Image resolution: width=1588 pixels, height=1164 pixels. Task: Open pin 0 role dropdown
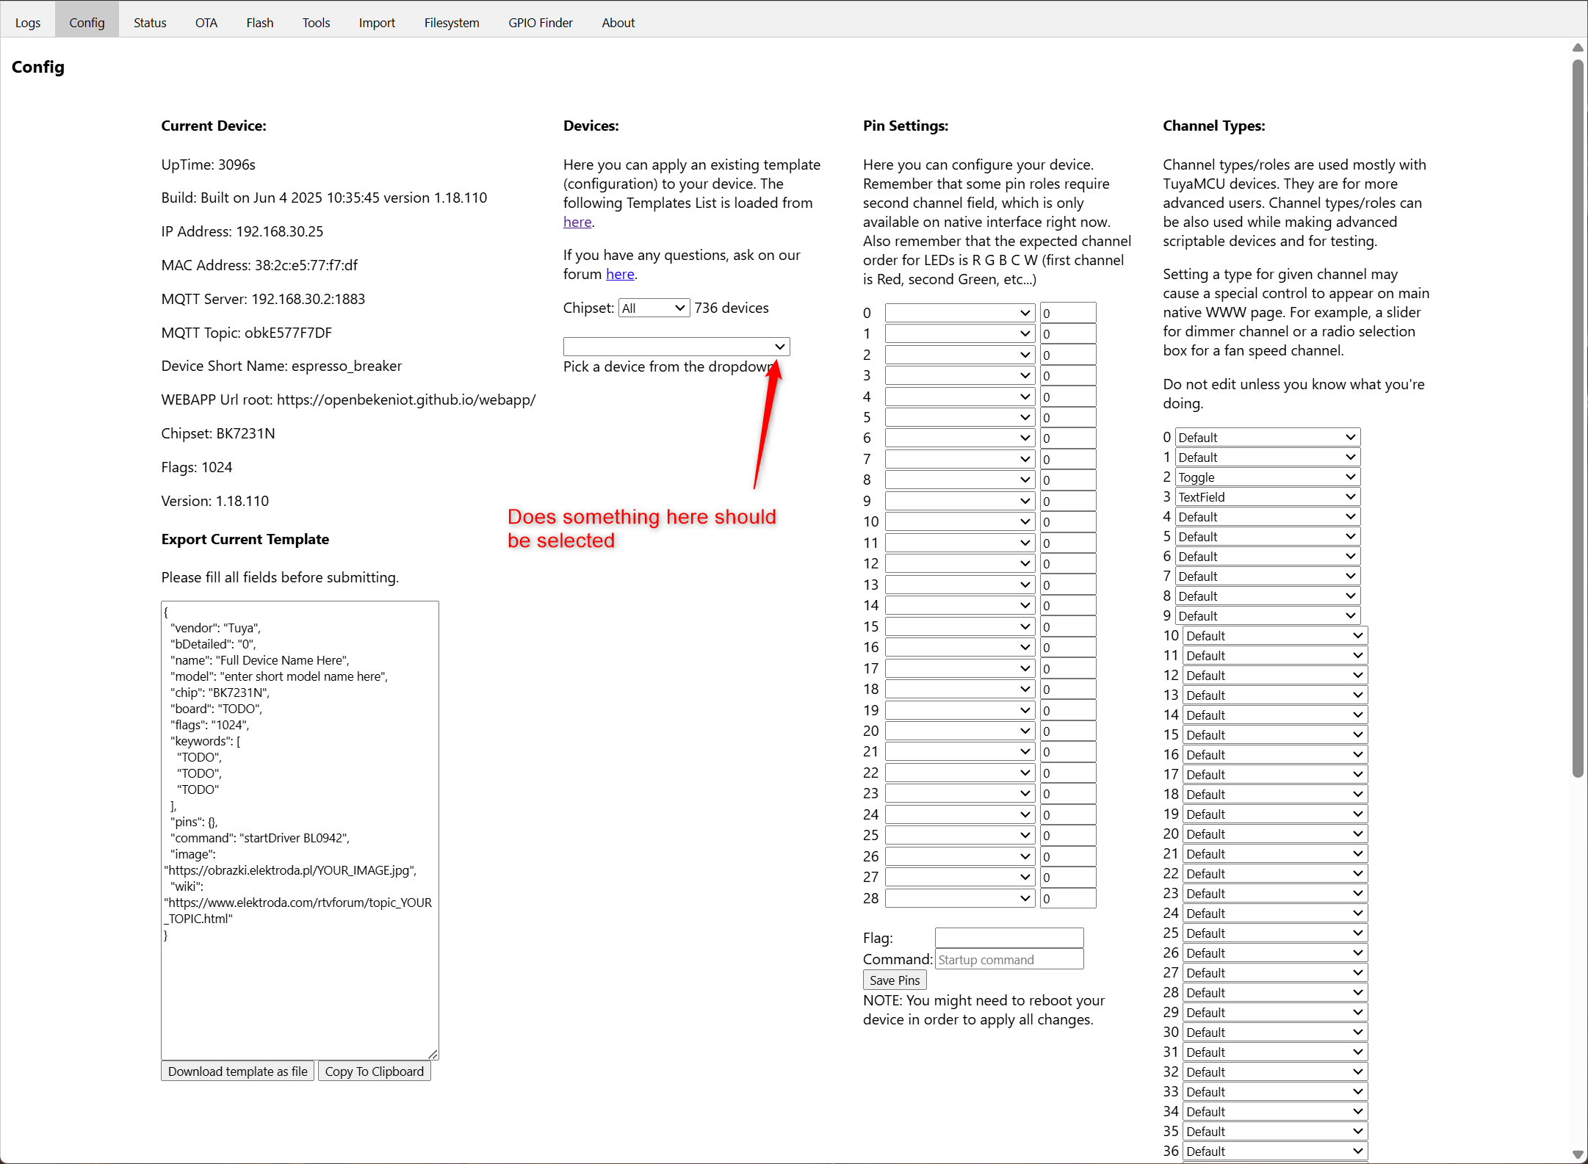point(960,313)
